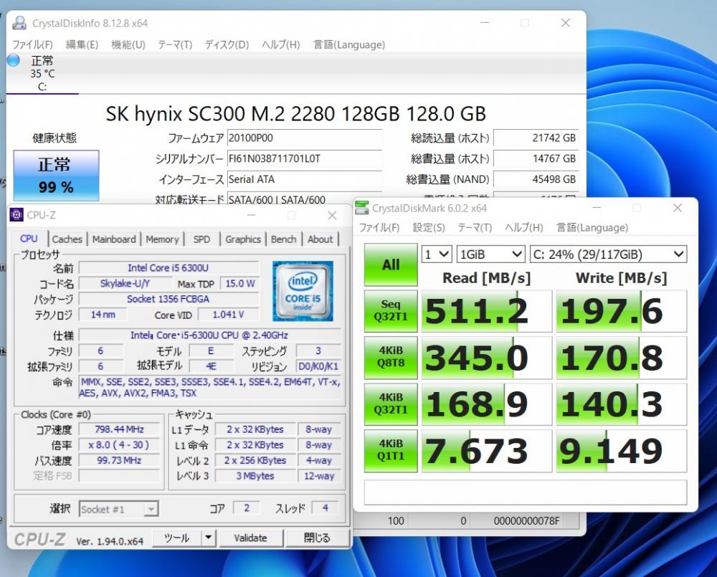Image resolution: width=717 pixels, height=577 pixels.
Task: Click the Validate button in CPU-Z
Action: pyautogui.click(x=250, y=538)
